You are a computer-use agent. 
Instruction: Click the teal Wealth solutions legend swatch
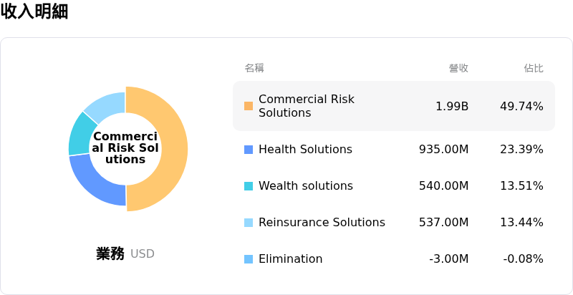(x=249, y=186)
